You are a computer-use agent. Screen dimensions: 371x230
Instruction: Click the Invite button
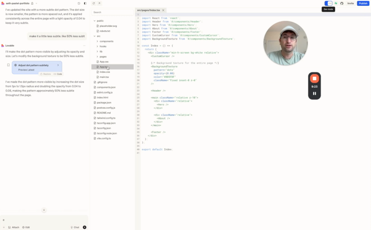pos(350,3)
